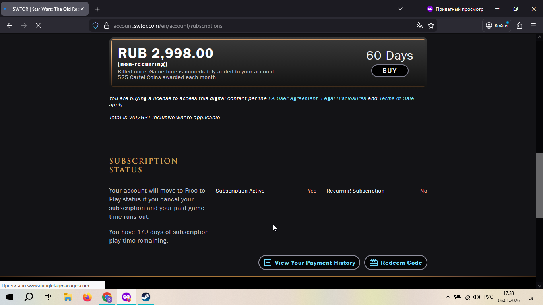Image resolution: width=543 pixels, height=305 pixels.
Task: Click the browser back arrow
Action: click(10, 25)
